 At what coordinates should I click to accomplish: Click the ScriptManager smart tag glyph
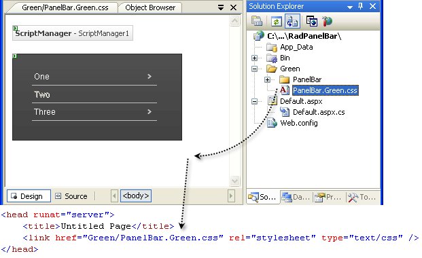(x=16, y=29)
